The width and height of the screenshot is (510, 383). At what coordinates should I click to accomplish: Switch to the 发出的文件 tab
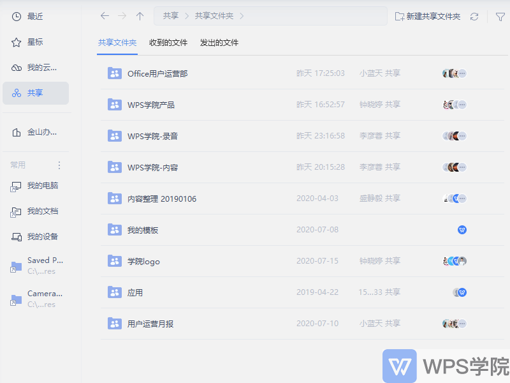click(219, 43)
